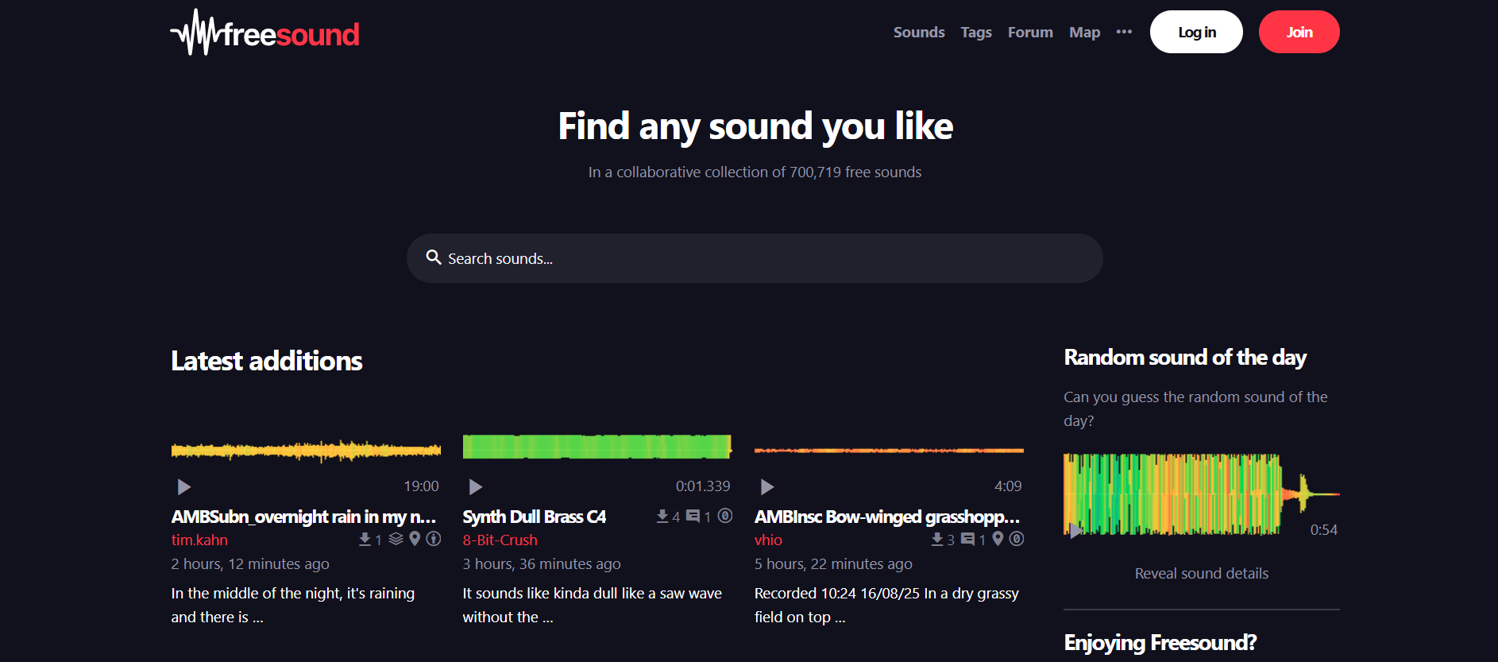
Task: Click the '700,719 free sounds' subtitle
Action: (755, 172)
